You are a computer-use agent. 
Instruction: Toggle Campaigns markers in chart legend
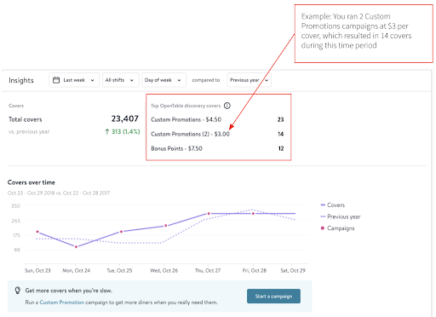click(337, 228)
